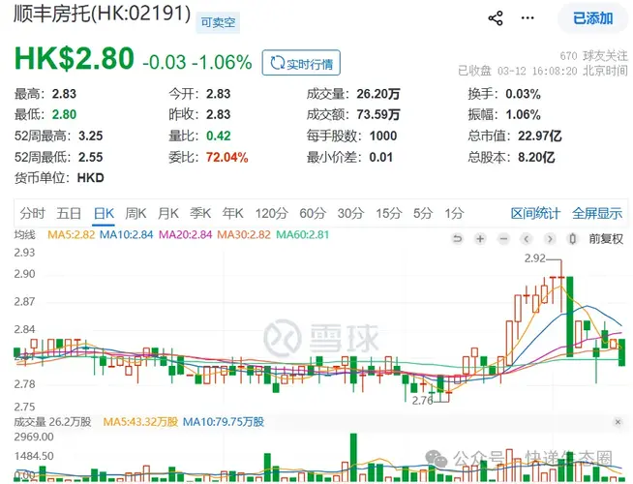Click the 换手 0.03% value
633x484 pixels.
(x=524, y=94)
